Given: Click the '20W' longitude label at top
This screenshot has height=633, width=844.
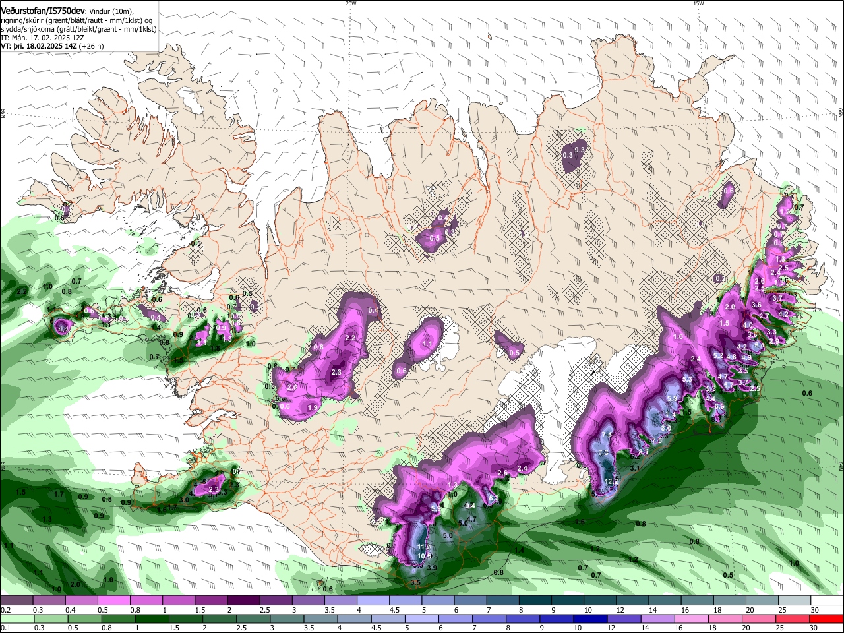Looking at the screenshot, I should tap(351, 3).
